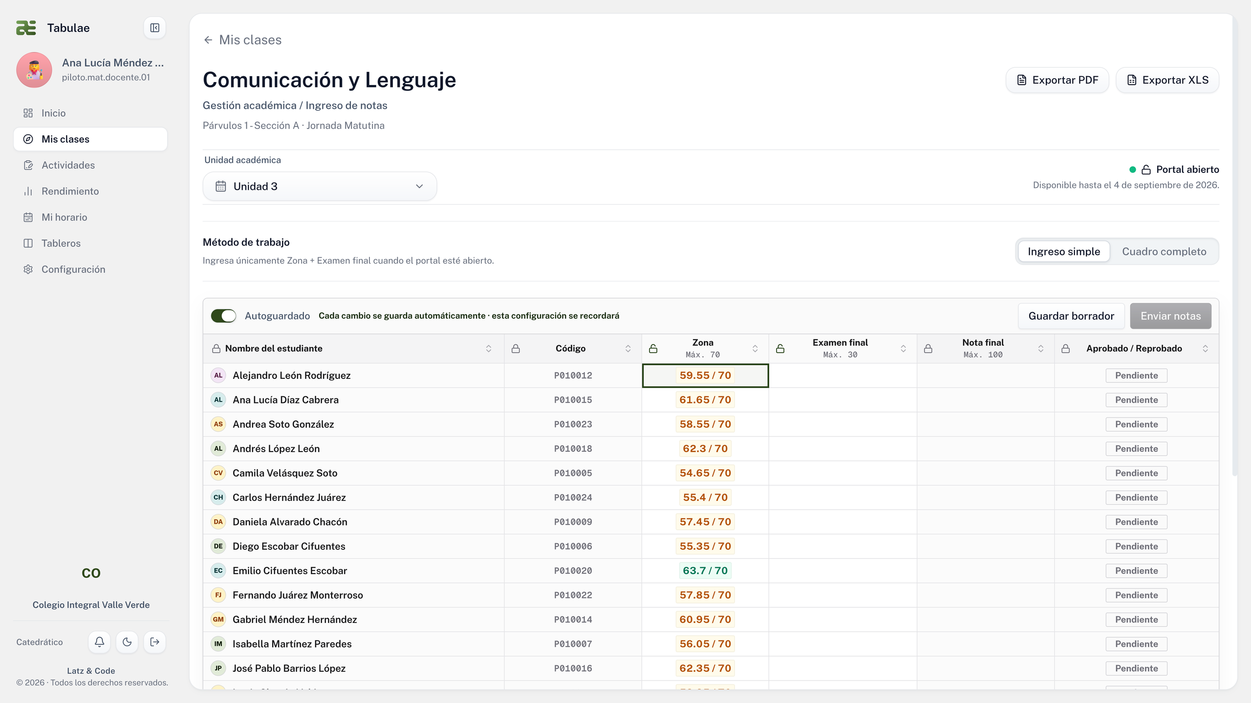Image resolution: width=1251 pixels, height=703 pixels.
Task: Click the Portal abierto lock icon
Action: click(1146, 170)
